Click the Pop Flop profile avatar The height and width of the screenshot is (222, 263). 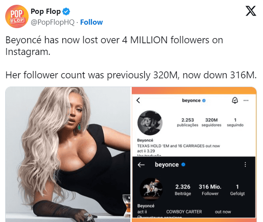click(x=17, y=16)
